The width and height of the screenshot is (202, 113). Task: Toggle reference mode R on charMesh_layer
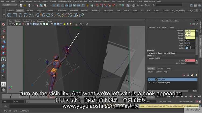153,83
